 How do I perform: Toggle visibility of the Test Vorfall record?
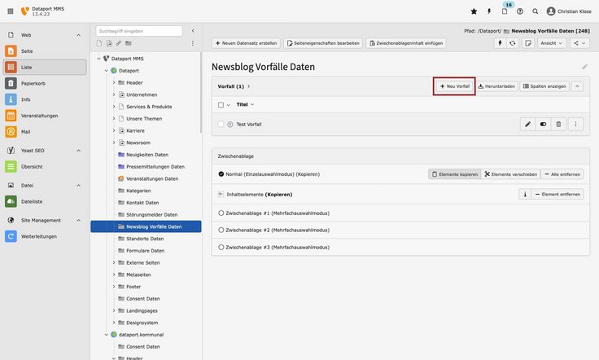point(543,124)
